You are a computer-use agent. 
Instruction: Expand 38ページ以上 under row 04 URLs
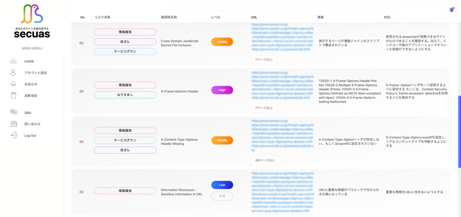265,160
